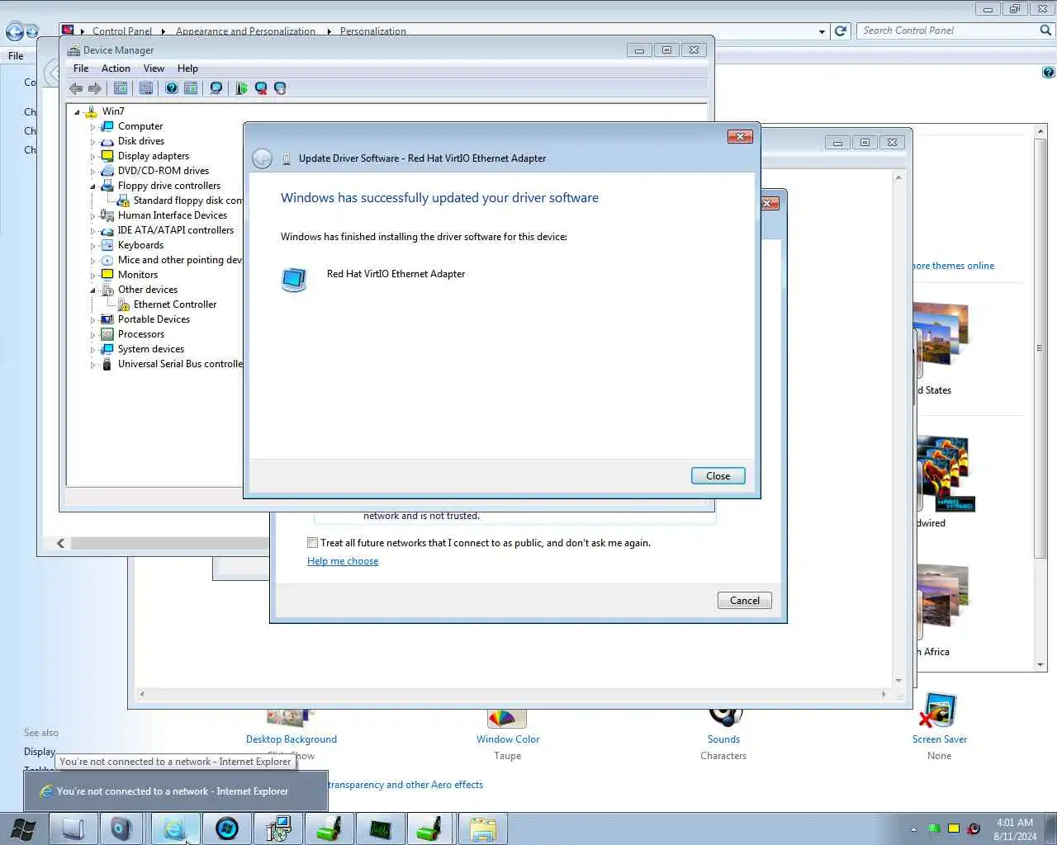Click the volume icon in system tray
This screenshot has height=845, width=1057.
coord(974,828)
